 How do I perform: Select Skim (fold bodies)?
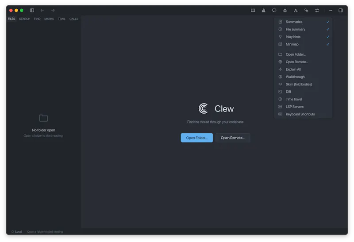303,84
